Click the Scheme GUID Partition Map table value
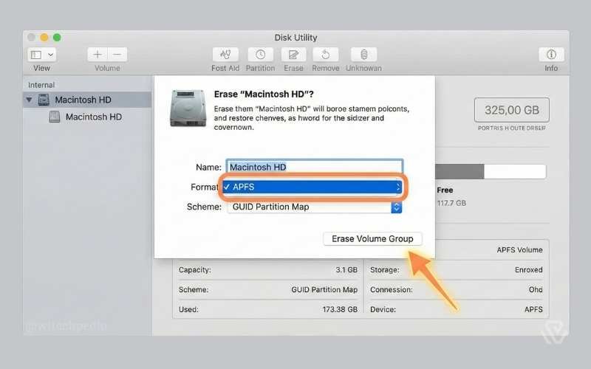 (x=324, y=289)
